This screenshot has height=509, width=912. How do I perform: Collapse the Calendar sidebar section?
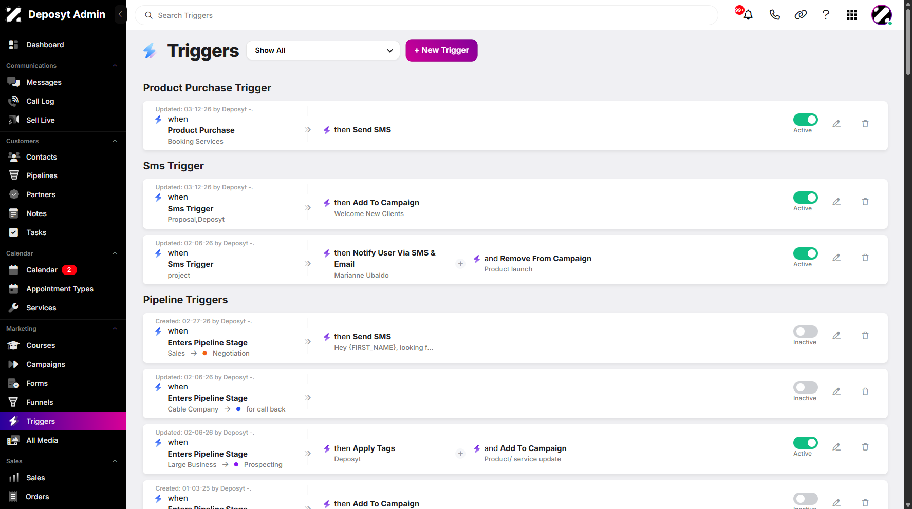115,253
